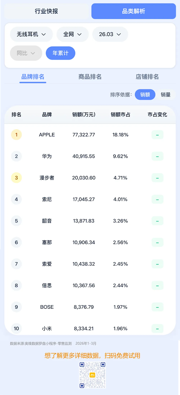Click 索尼's green market share change indicator

pyautogui.click(x=157, y=199)
